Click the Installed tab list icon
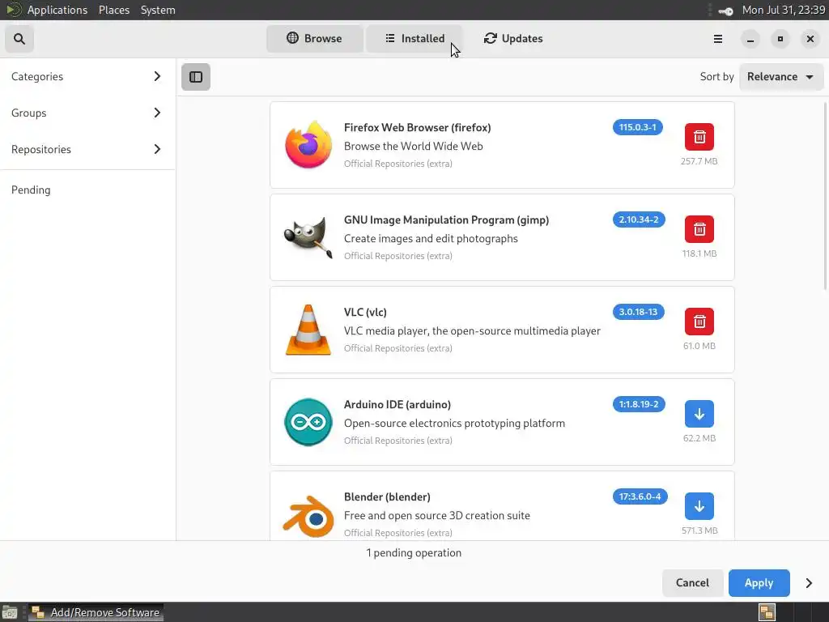Image resolution: width=829 pixels, height=622 pixels. point(390,38)
